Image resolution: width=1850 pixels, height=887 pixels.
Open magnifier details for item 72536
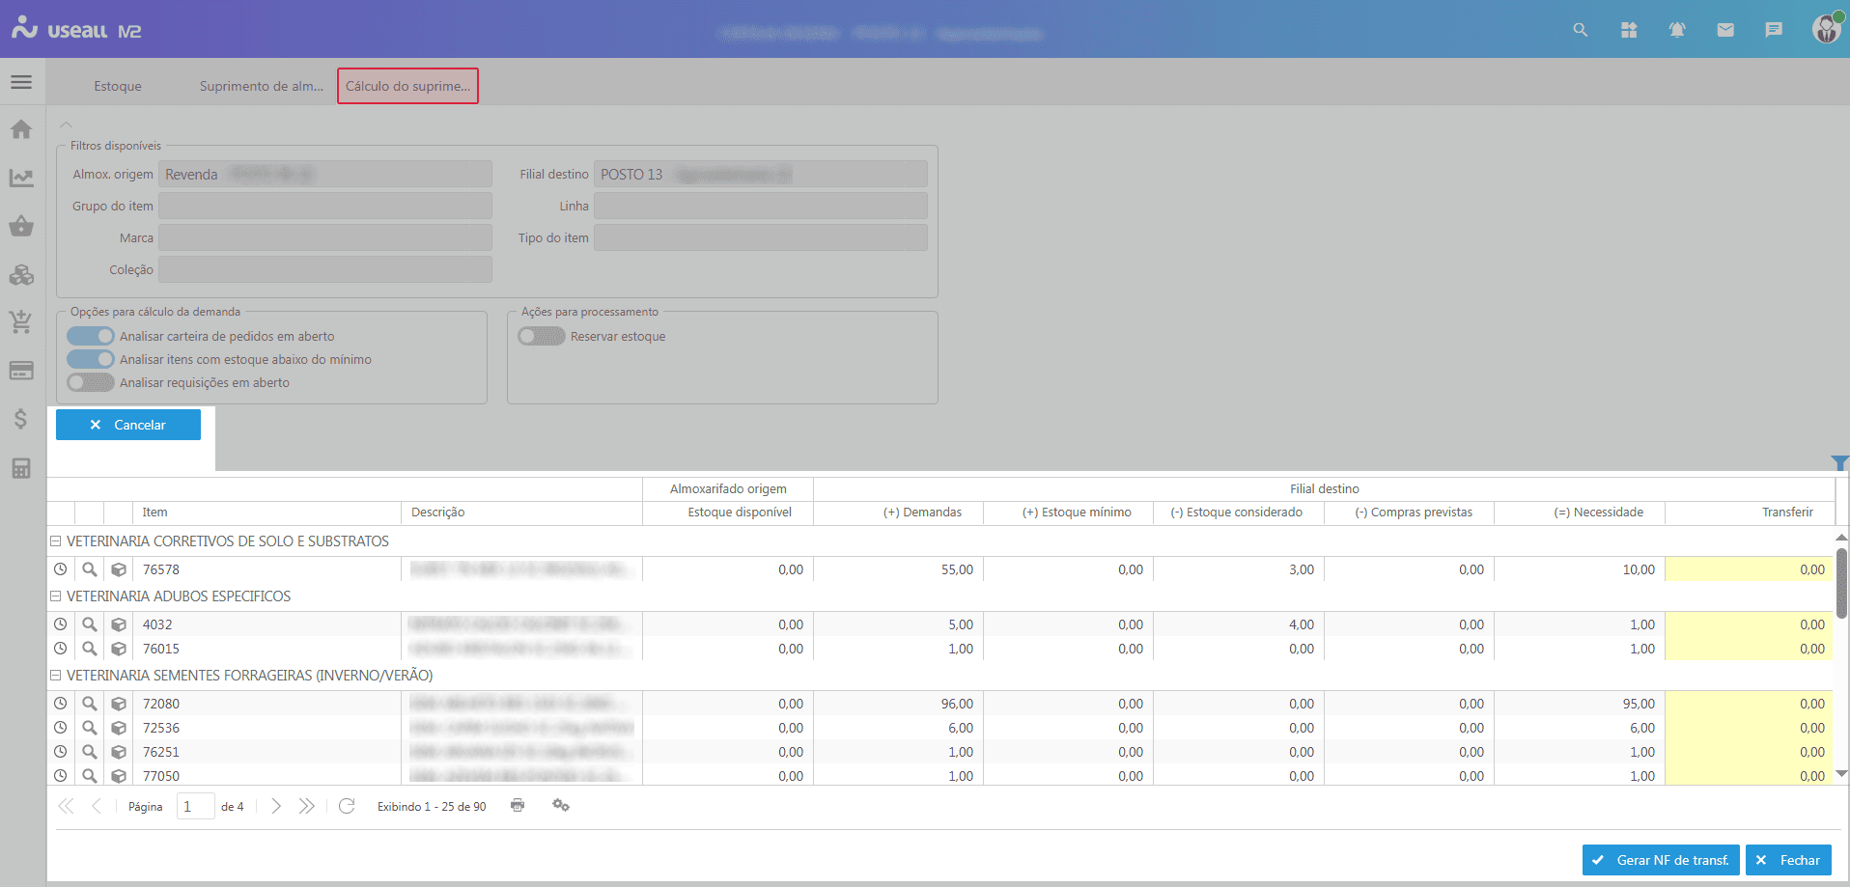[90, 728]
